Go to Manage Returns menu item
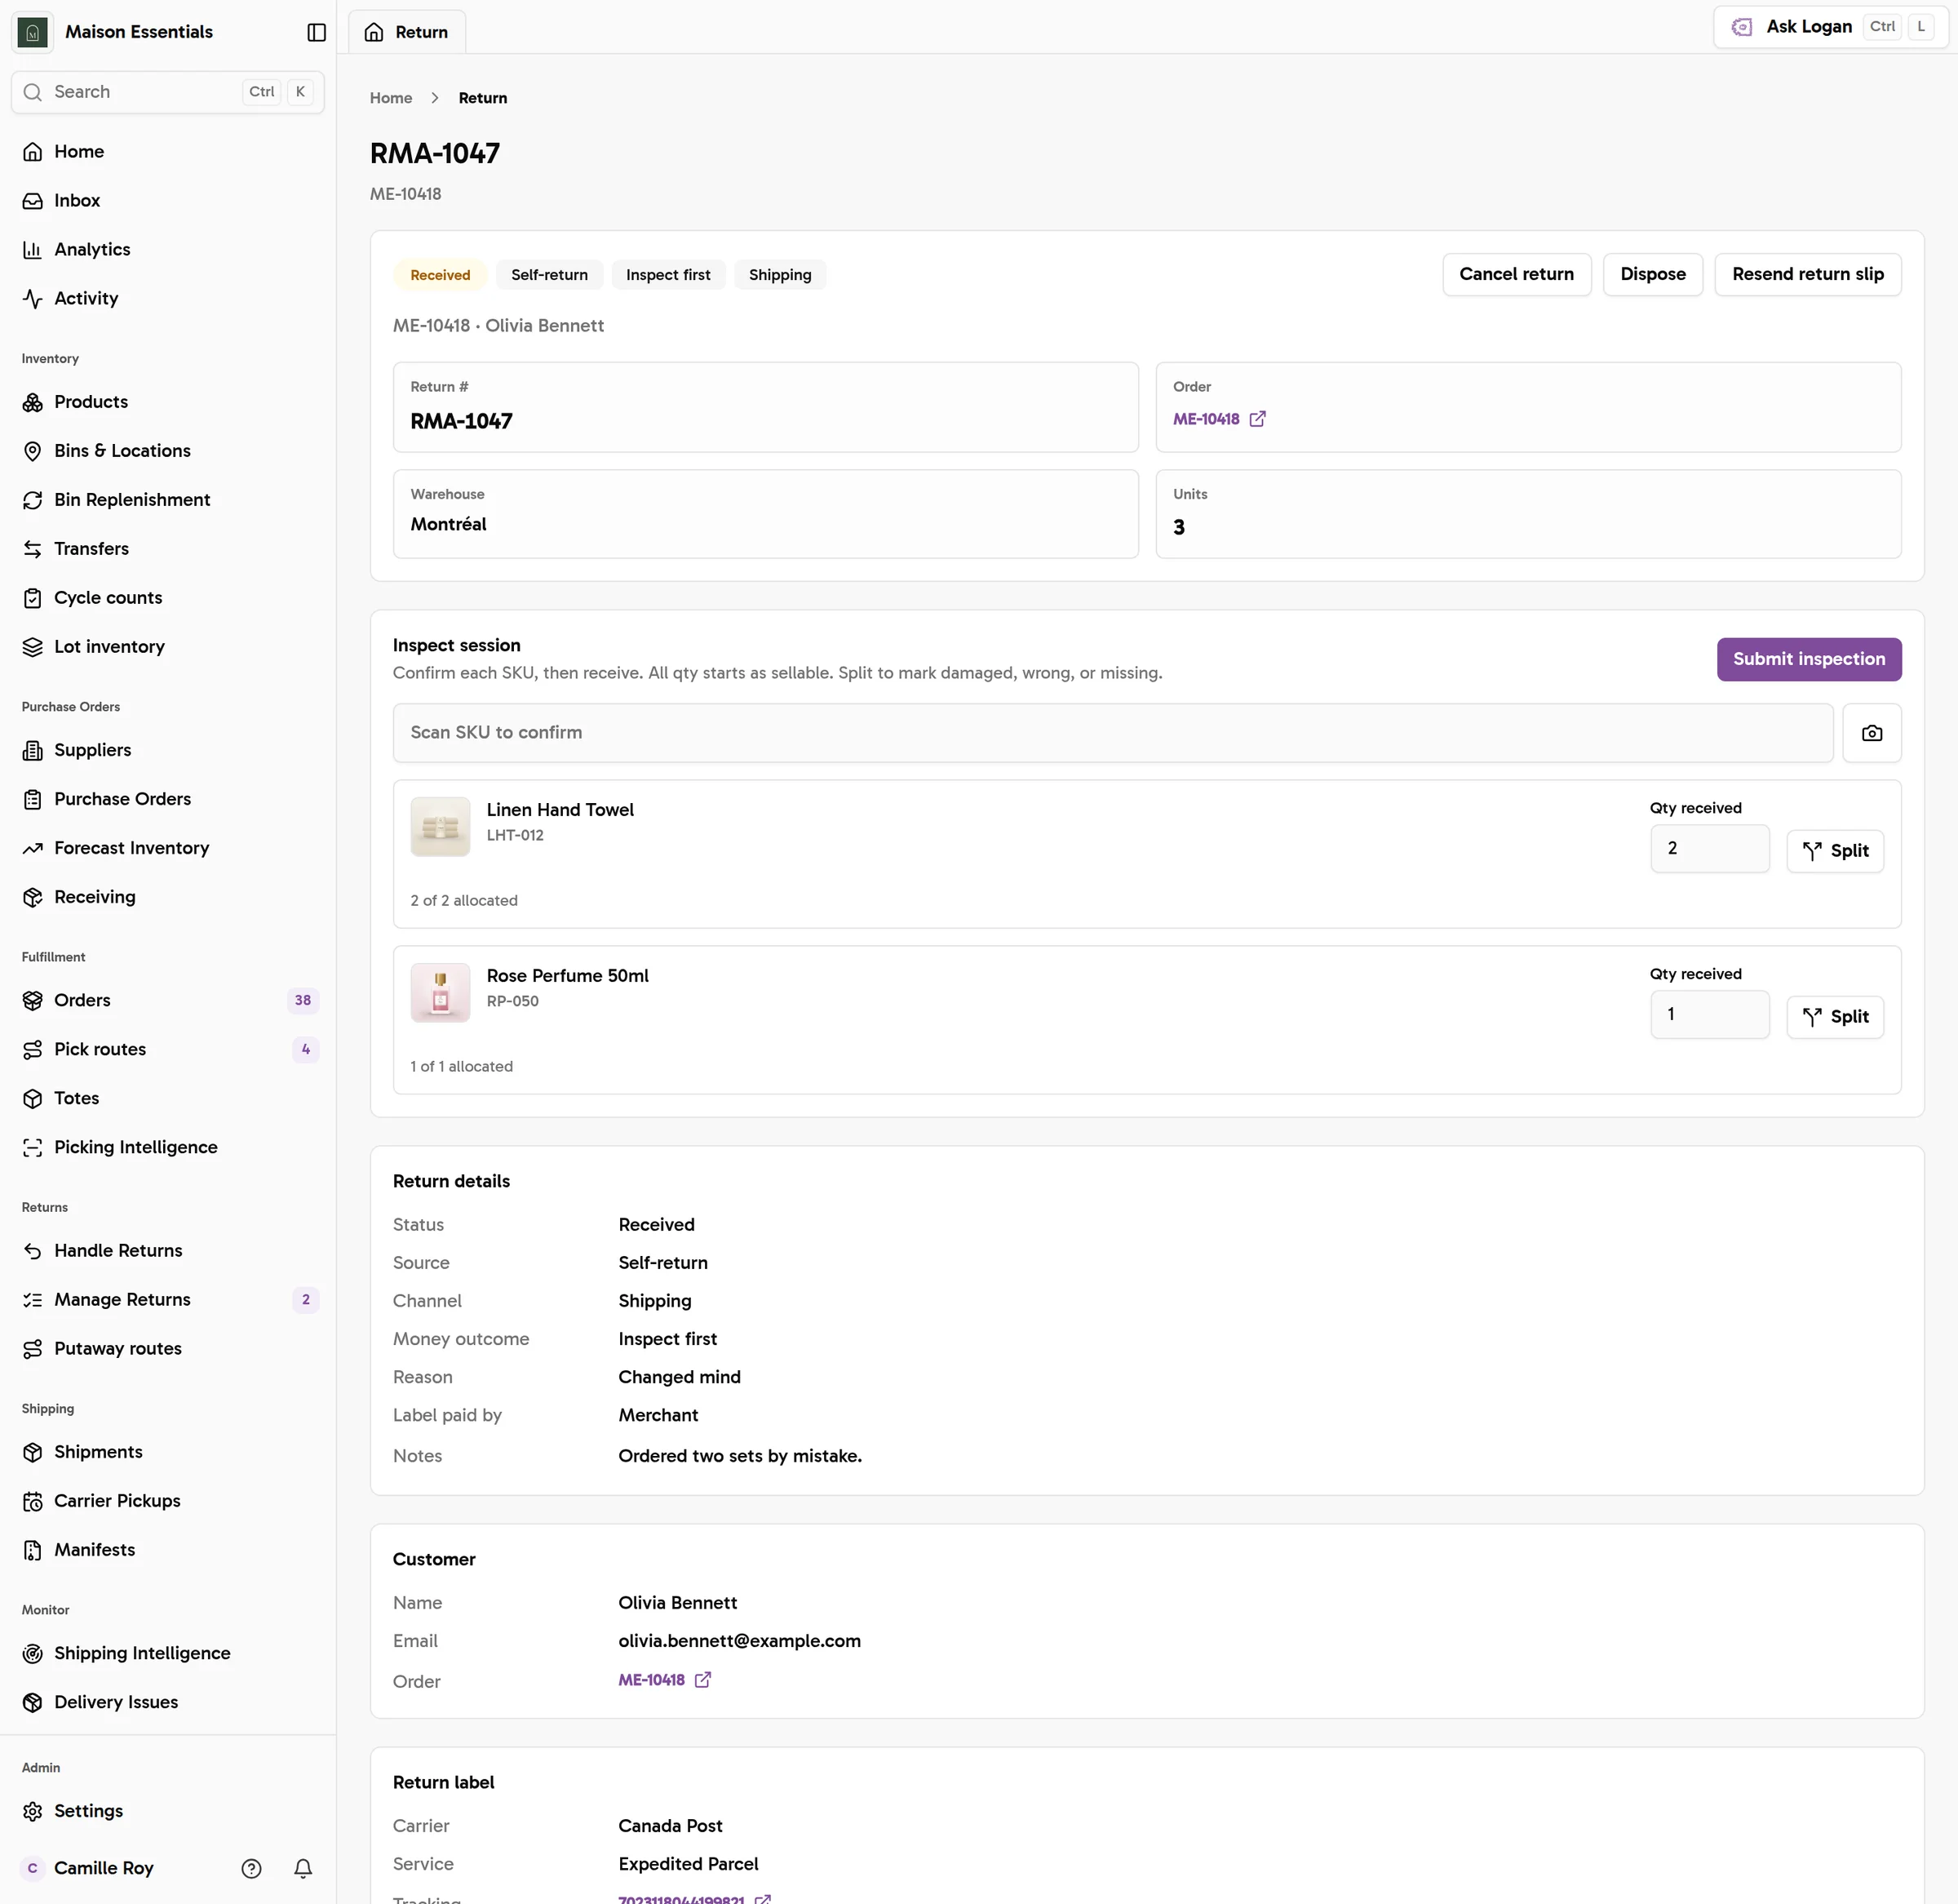The image size is (1958, 1904). point(168,1299)
